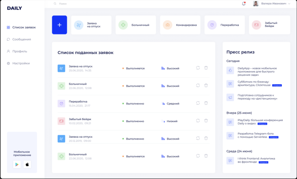
Task: Choose the Командировка request card
Action: point(181,25)
